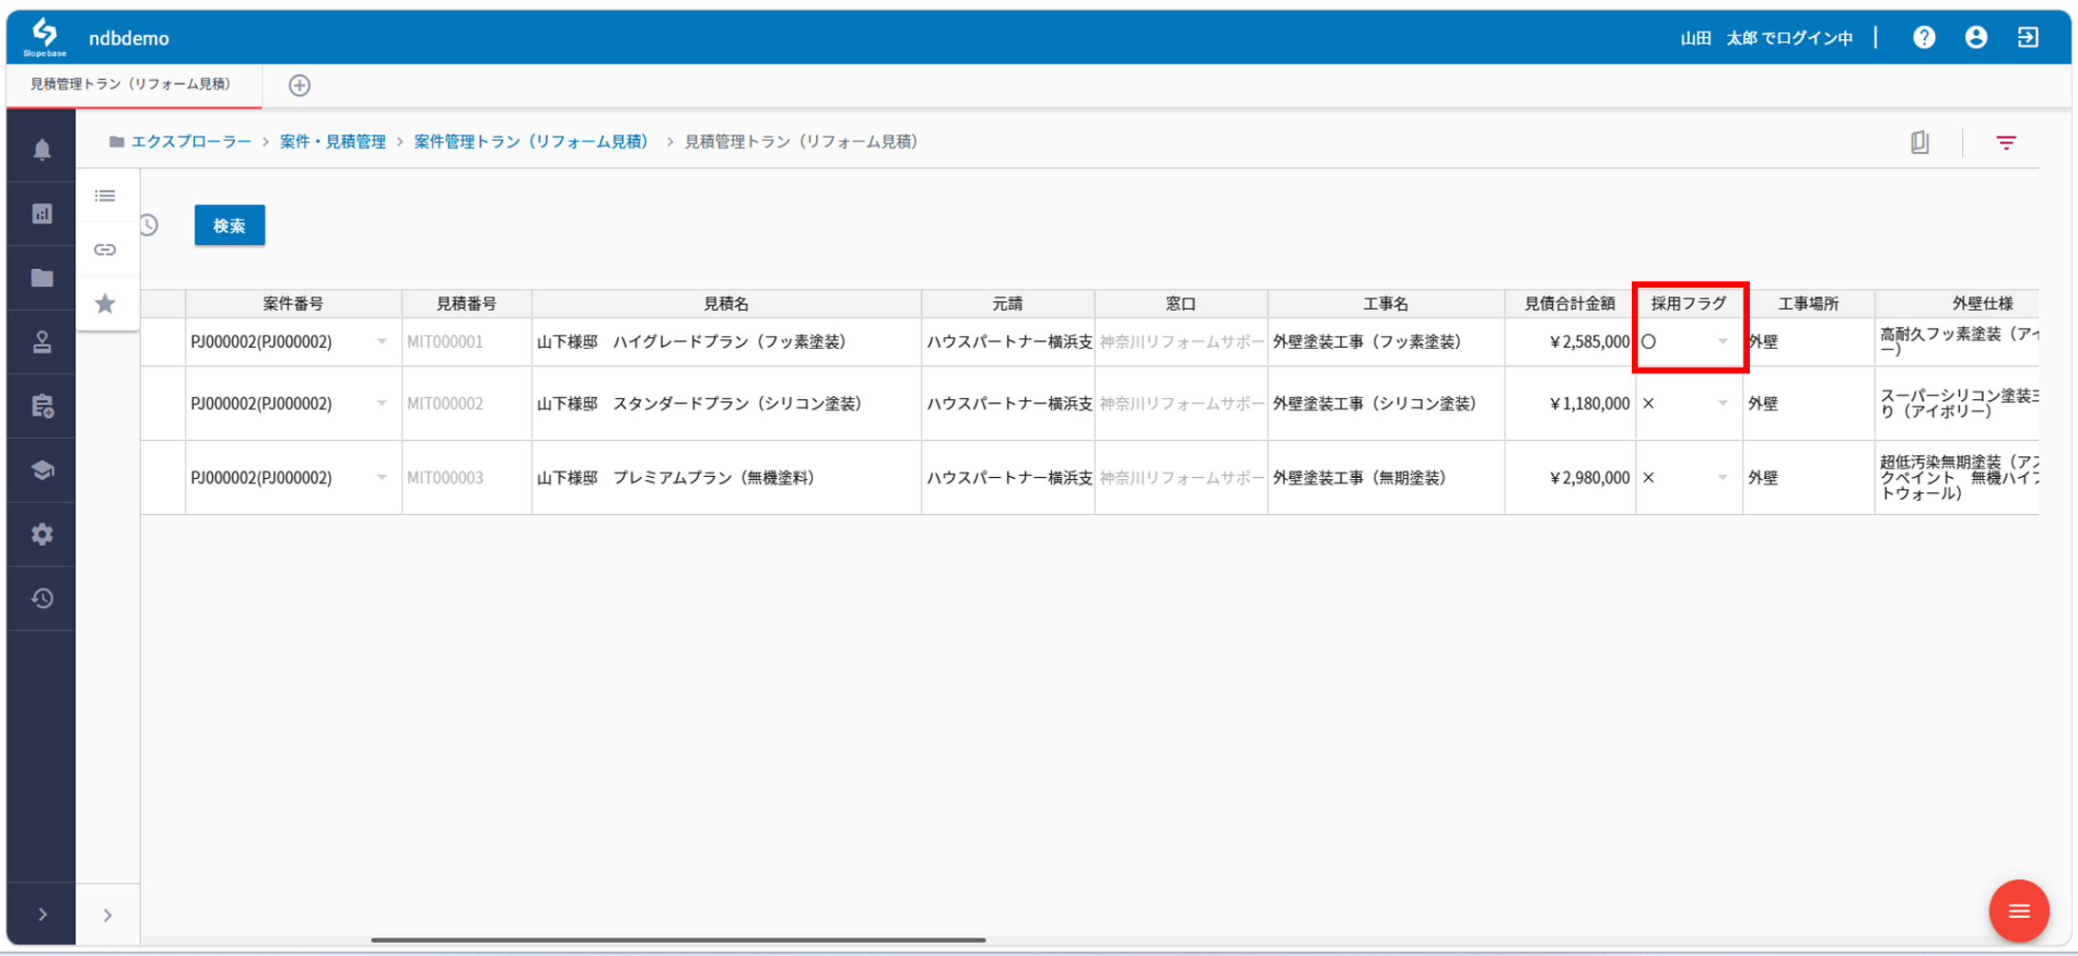Open 案件番号 dropdown in MIT000003 row
Viewport: 2078px width, 956px height.
click(x=381, y=477)
